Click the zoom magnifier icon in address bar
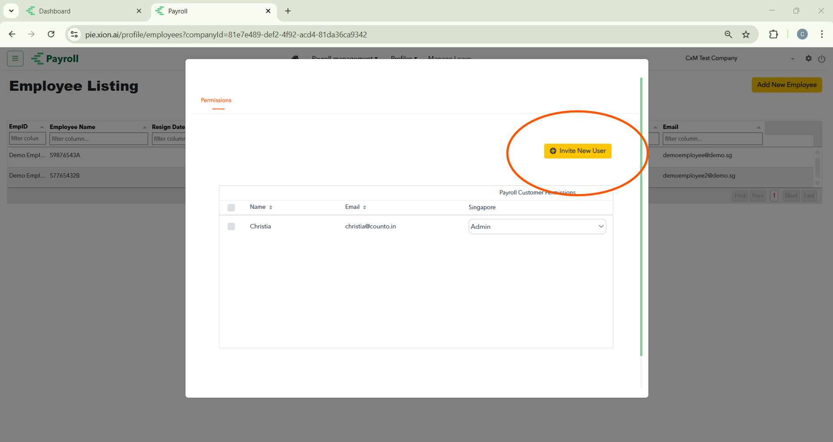 click(728, 34)
